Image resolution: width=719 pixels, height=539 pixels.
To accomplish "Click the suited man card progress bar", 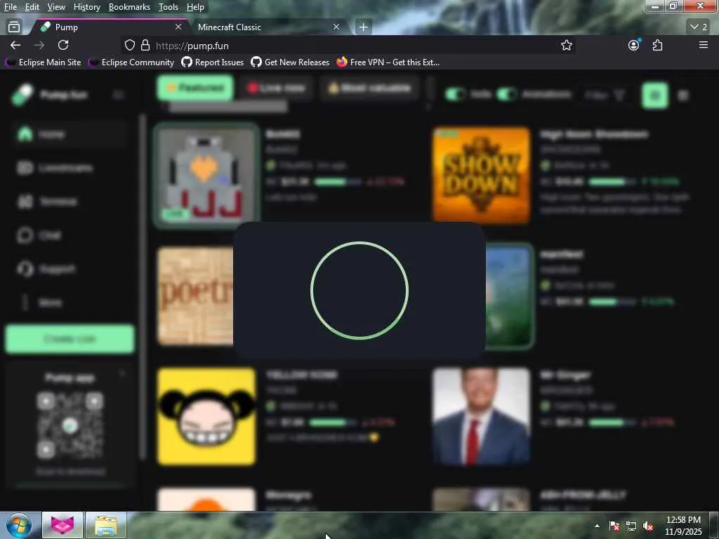I will tap(612, 422).
